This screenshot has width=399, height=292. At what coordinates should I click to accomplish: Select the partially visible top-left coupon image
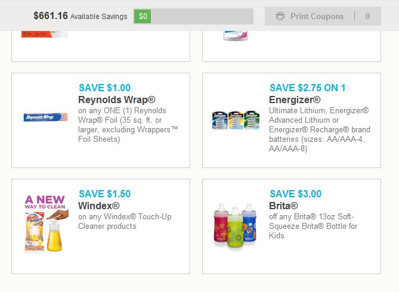coord(45,34)
